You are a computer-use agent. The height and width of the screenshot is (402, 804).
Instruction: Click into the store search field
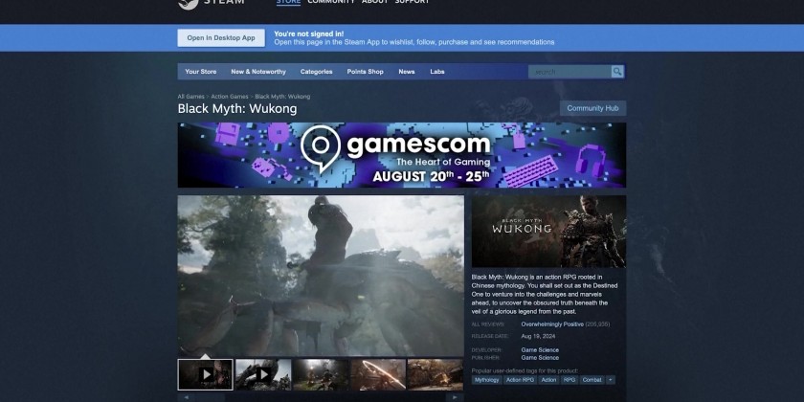point(569,72)
